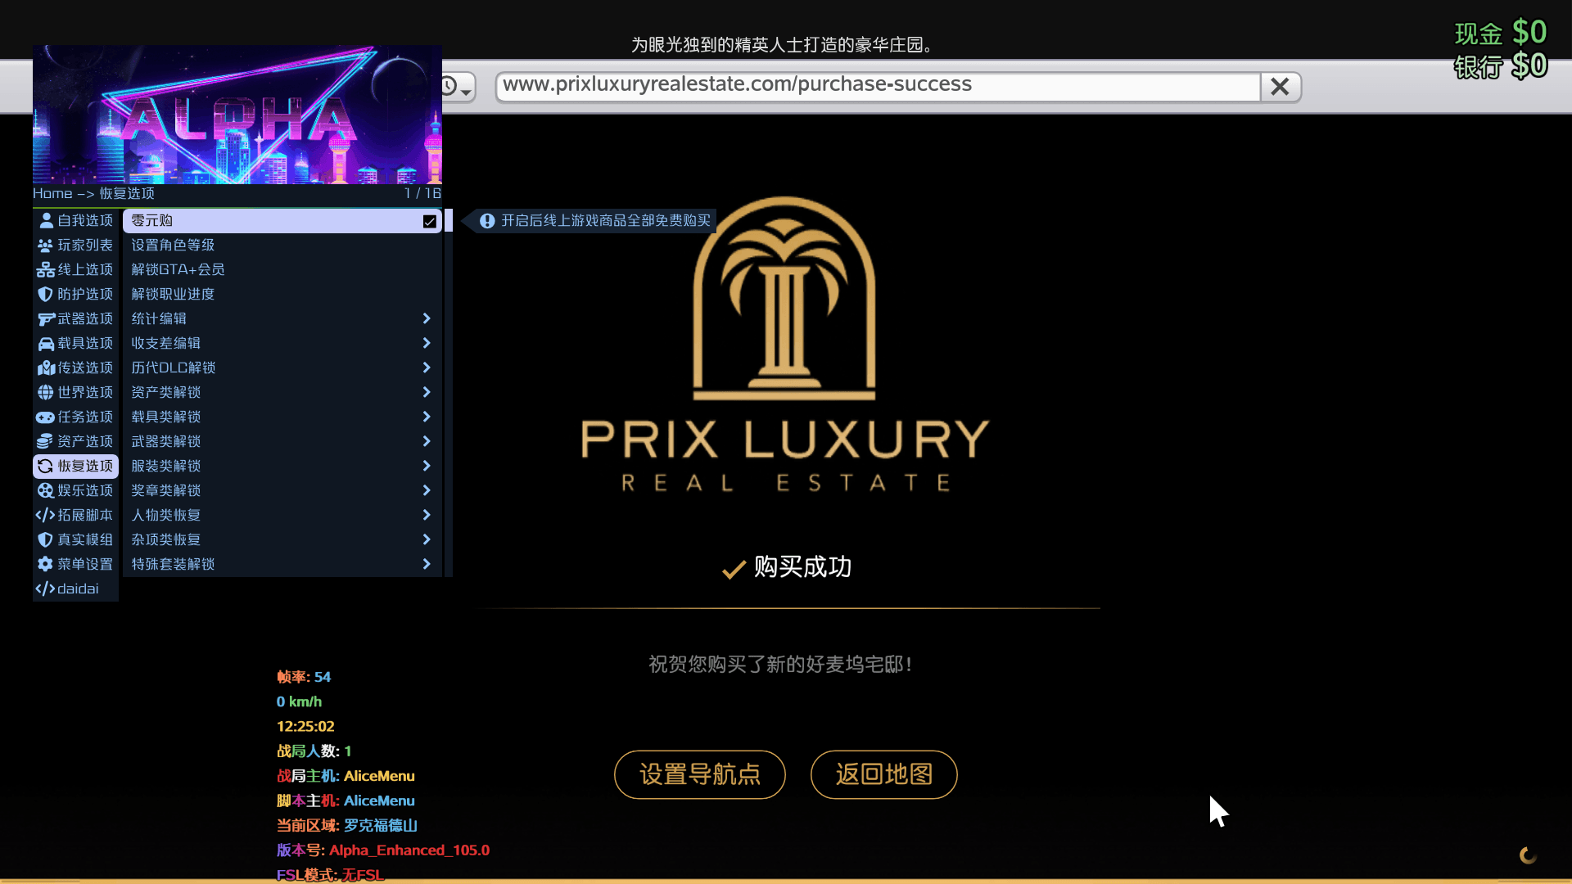Open the 传送选项 menu category

click(76, 368)
